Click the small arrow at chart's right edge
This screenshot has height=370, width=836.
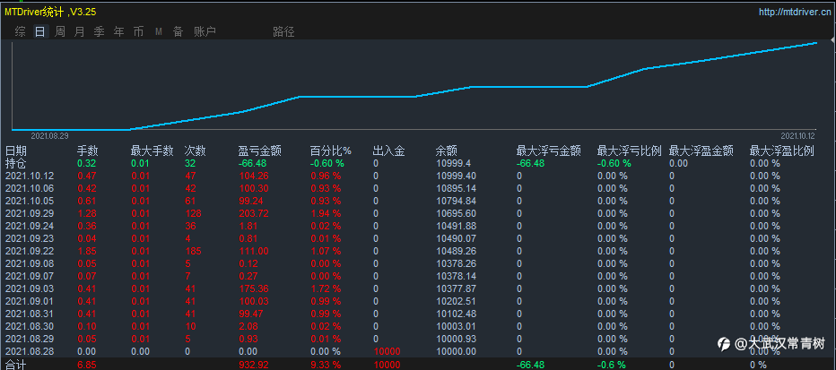click(832, 40)
